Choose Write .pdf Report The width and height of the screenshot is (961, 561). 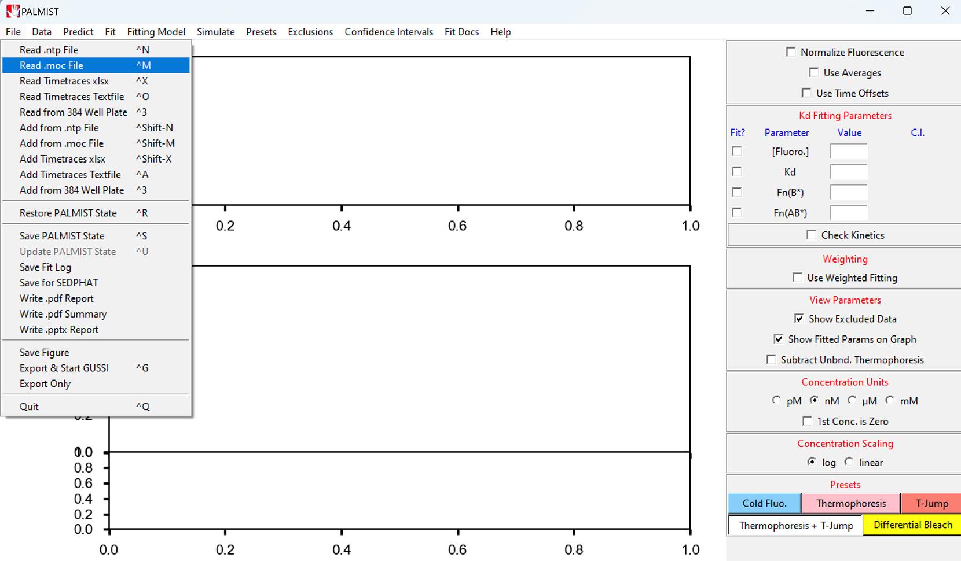coord(96,298)
